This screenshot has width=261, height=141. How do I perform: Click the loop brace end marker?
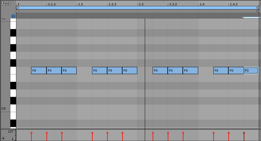click(x=257, y=8)
